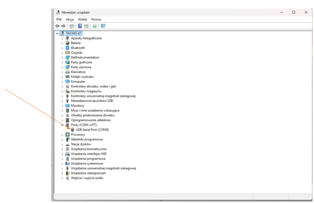The width and height of the screenshot is (314, 203).
Task: Expand the Urządzenia systemowe node
Action: tap(62, 164)
